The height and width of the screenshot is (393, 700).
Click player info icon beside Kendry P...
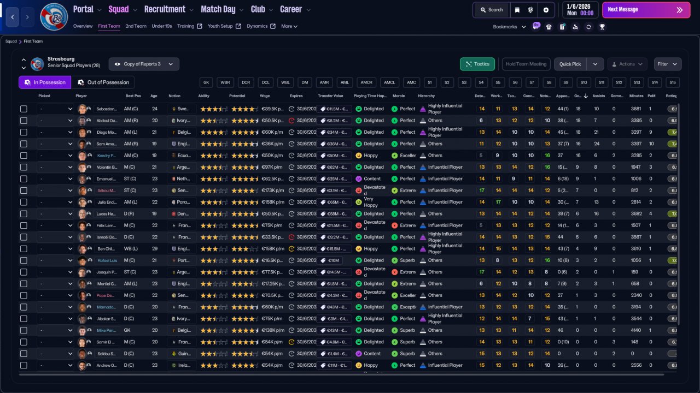point(89,156)
